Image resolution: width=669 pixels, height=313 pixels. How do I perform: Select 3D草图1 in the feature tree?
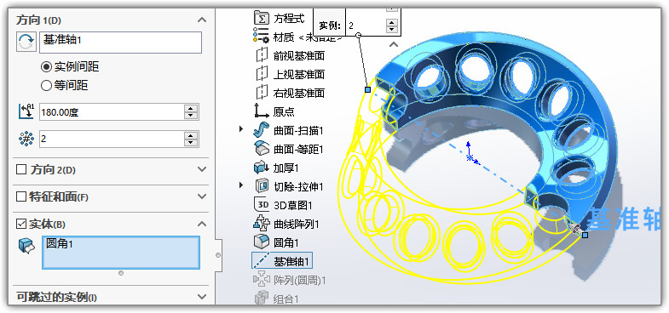(x=292, y=205)
